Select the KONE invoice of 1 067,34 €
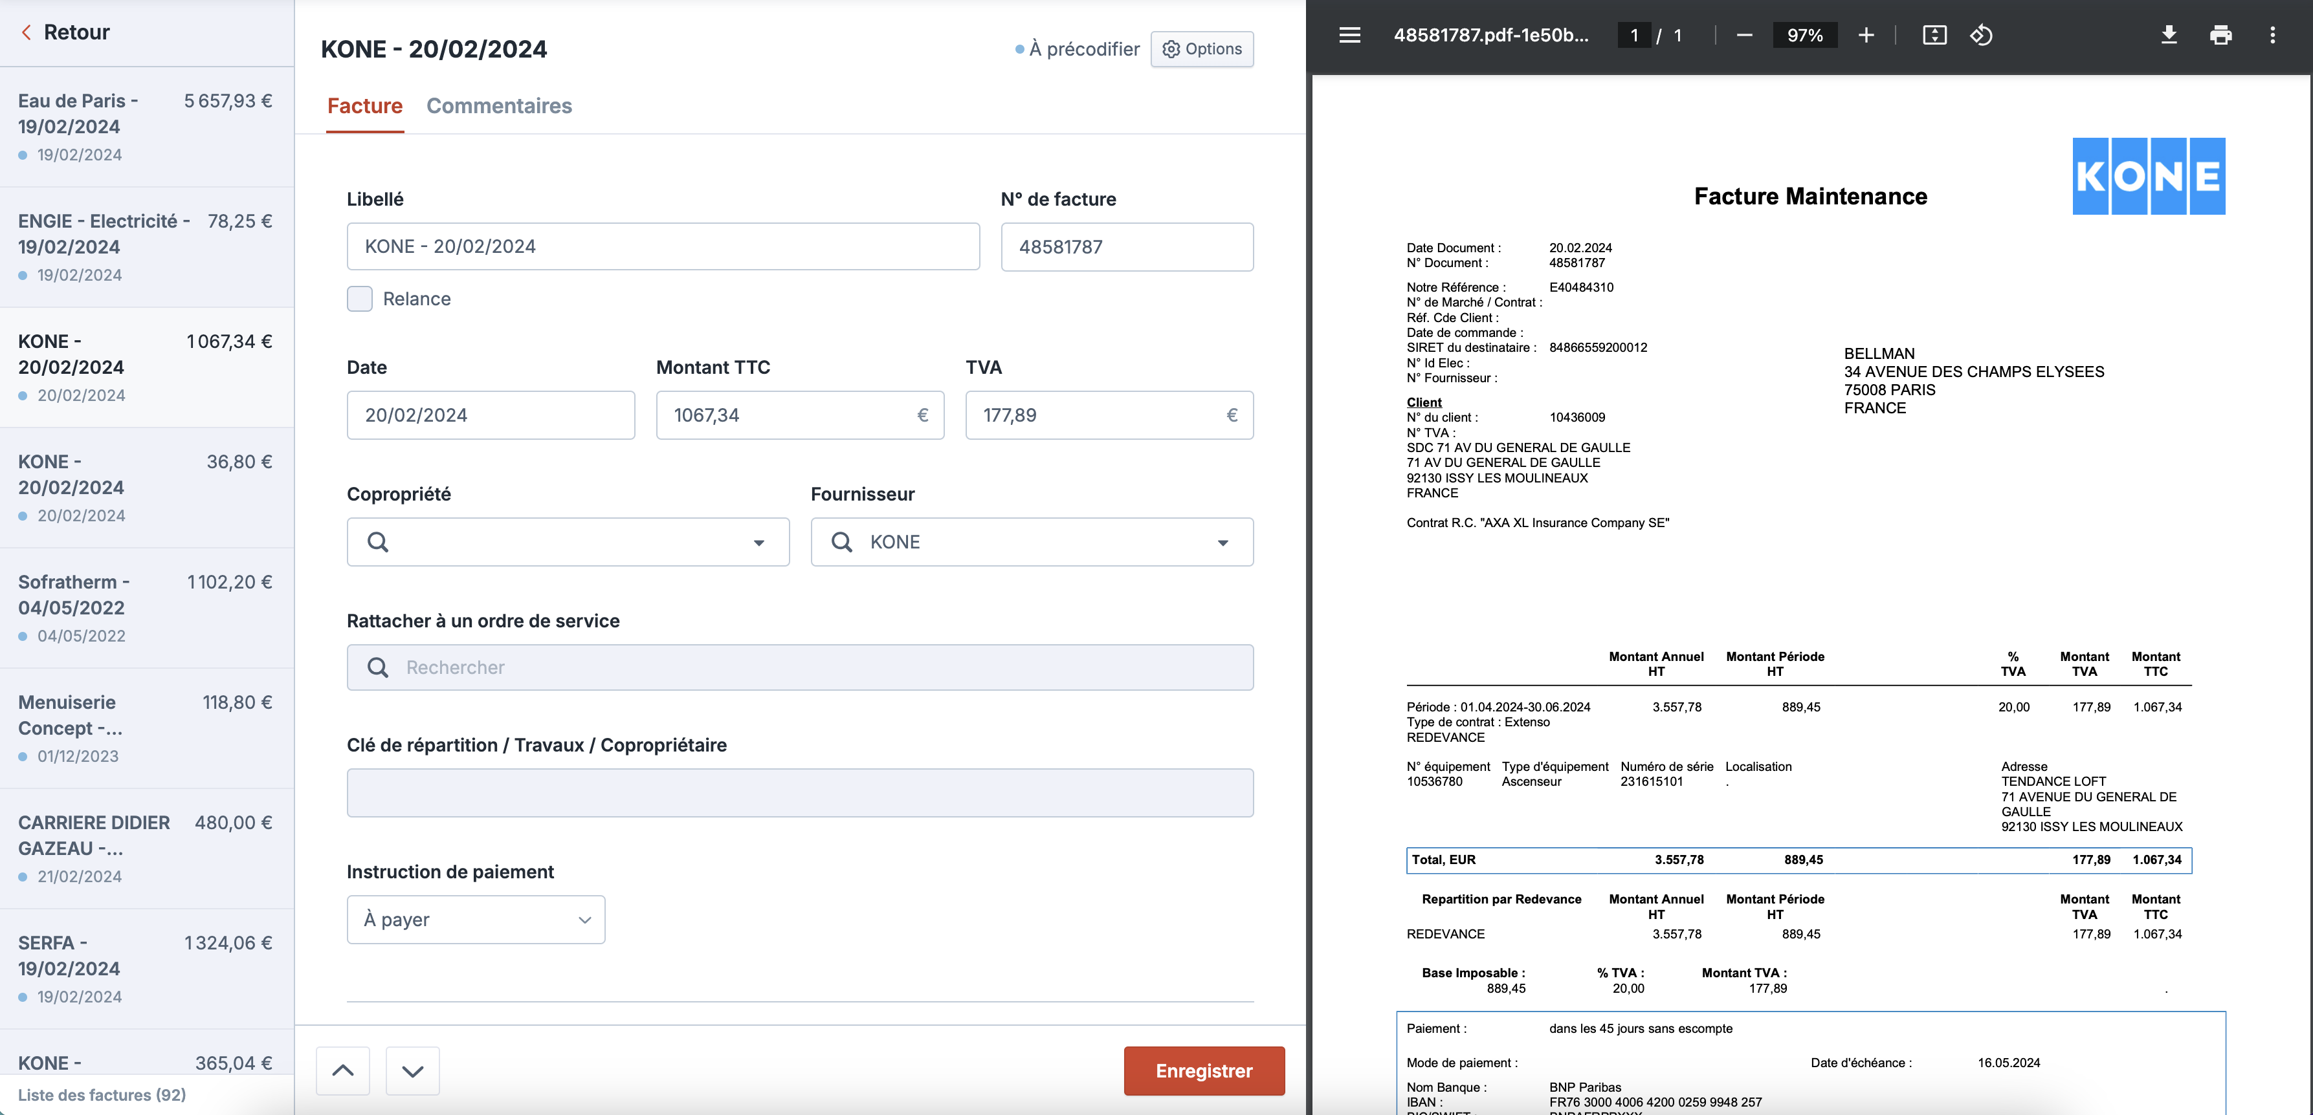 coord(146,368)
